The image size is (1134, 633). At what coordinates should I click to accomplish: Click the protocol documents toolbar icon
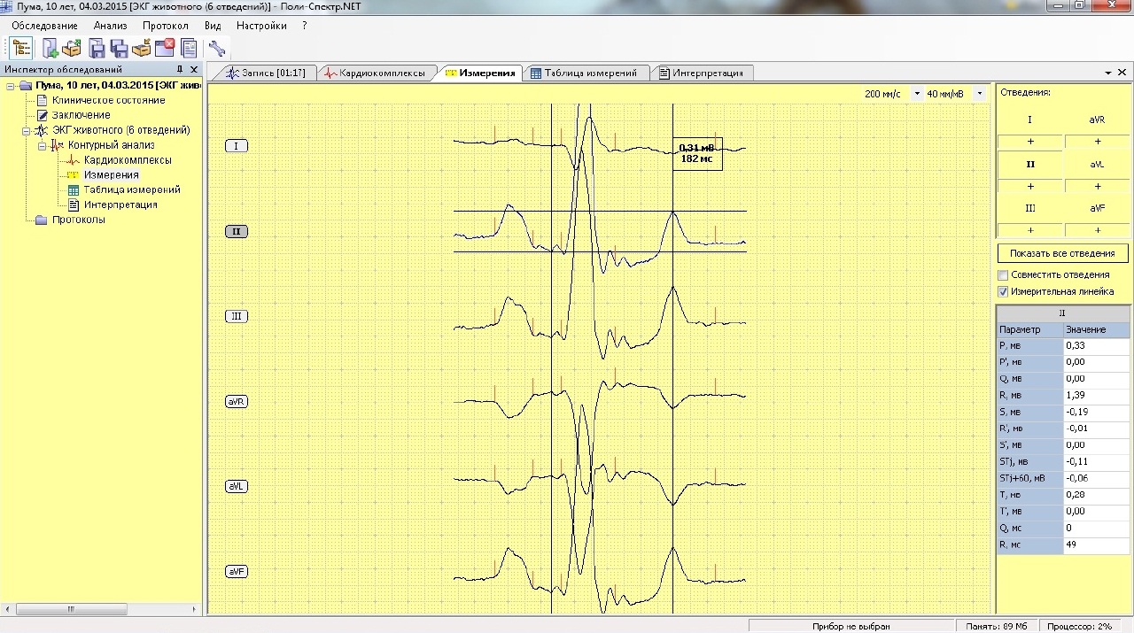(188, 48)
